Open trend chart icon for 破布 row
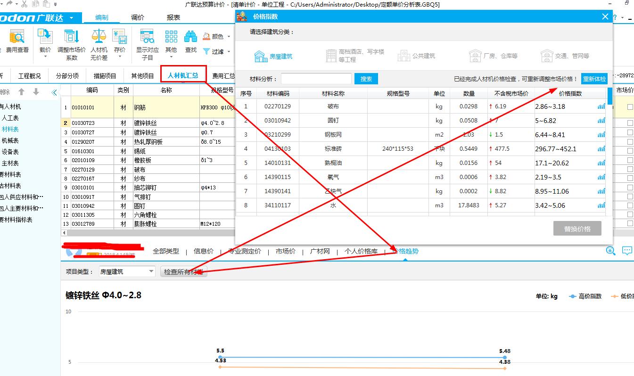Image resolution: width=634 pixels, height=376 pixels. pyautogui.click(x=601, y=106)
